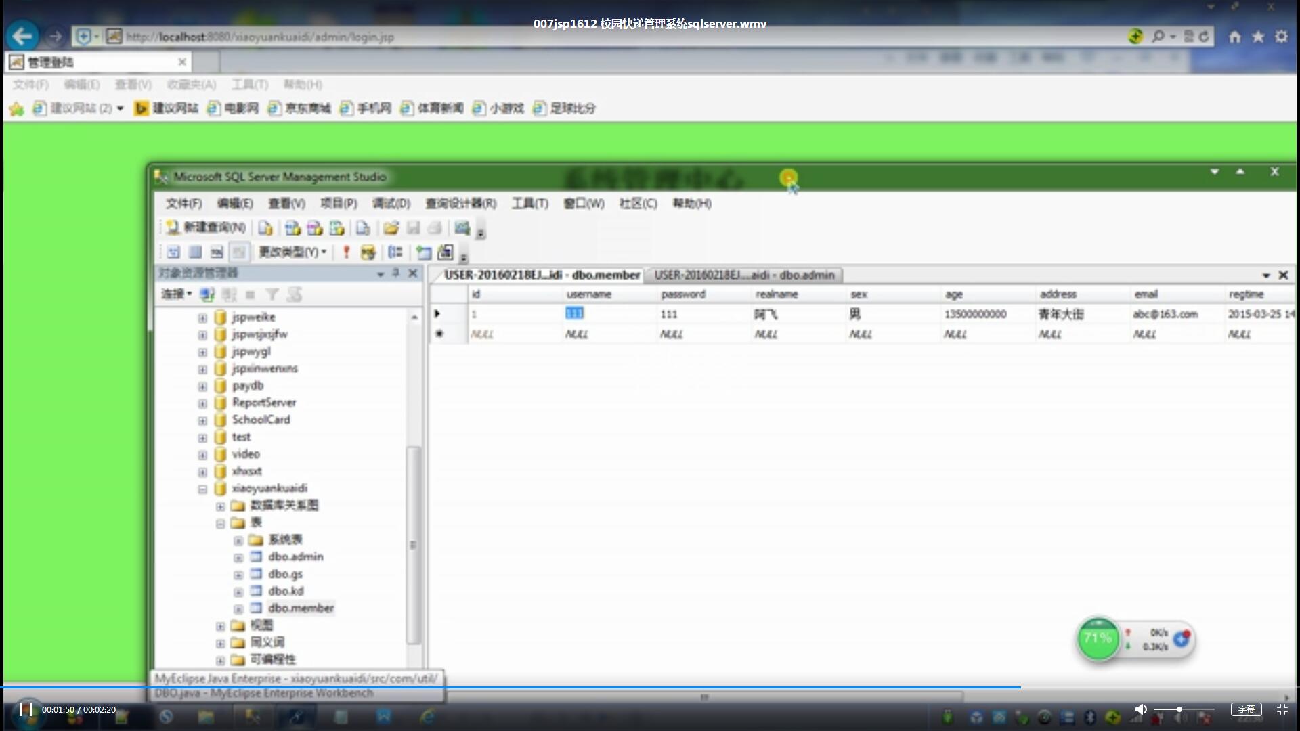Click the Open File folder icon in SSMS toolbar
This screenshot has width=1300, height=731.
391,228
